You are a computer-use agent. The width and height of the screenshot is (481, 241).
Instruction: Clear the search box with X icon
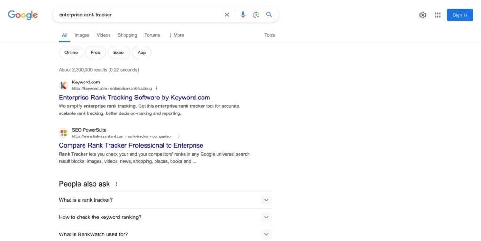(227, 15)
